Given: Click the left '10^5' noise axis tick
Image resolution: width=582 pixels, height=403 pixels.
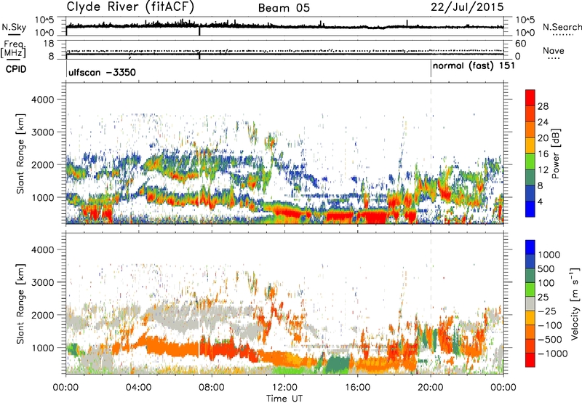Looking at the screenshot, I should tap(44, 20).
